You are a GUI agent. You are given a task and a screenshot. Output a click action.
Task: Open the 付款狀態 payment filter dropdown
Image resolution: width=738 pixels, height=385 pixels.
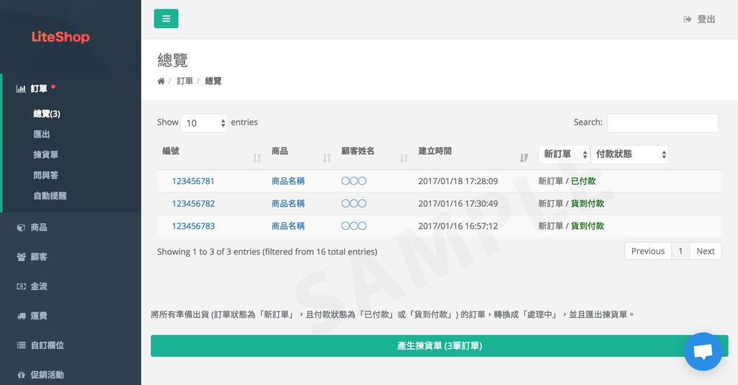point(630,154)
